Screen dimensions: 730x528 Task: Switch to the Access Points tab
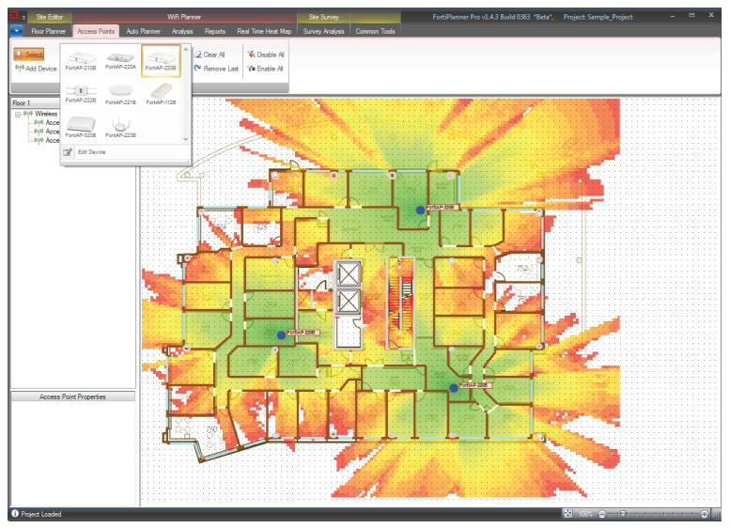click(x=96, y=31)
